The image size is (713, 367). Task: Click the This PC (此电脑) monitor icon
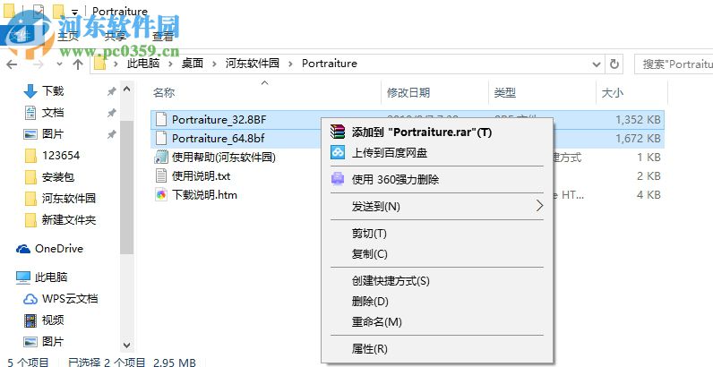pyautogui.click(x=23, y=277)
